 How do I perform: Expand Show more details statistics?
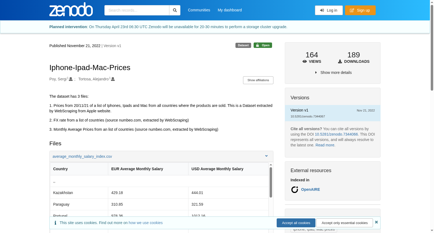point(333,73)
